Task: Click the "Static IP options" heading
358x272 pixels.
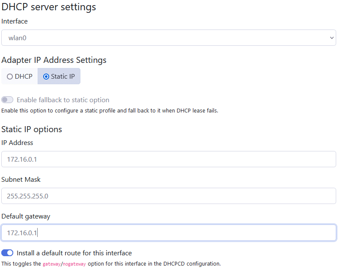Action: tap(32, 129)
